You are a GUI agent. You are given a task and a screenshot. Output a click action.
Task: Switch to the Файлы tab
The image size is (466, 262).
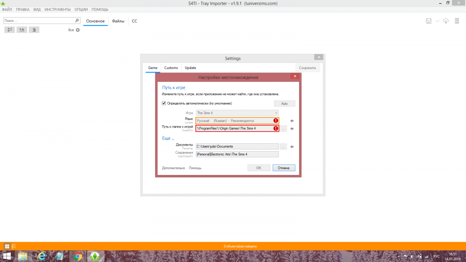click(118, 21)
